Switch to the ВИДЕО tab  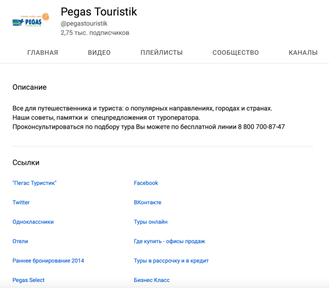(x=99, y=53)
